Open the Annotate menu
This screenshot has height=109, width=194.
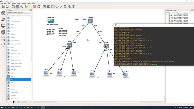(x=24, y=3)
